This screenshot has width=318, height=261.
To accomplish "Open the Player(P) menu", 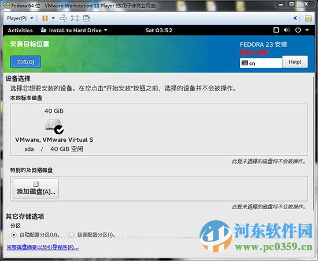I will point(20,18).
